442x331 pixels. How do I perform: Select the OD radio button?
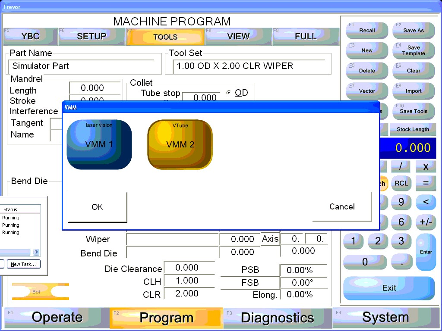[229, 93]
